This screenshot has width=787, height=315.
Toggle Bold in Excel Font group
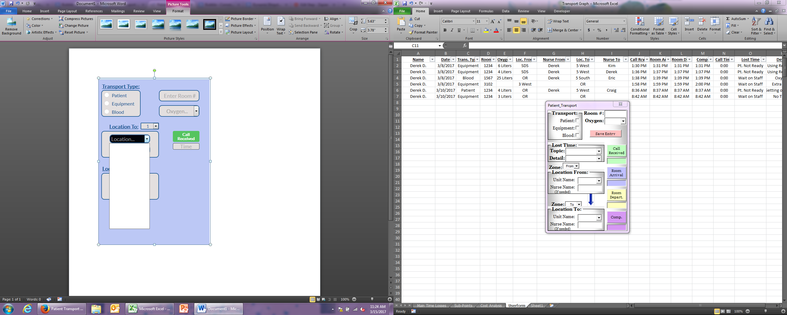[445, 30]
